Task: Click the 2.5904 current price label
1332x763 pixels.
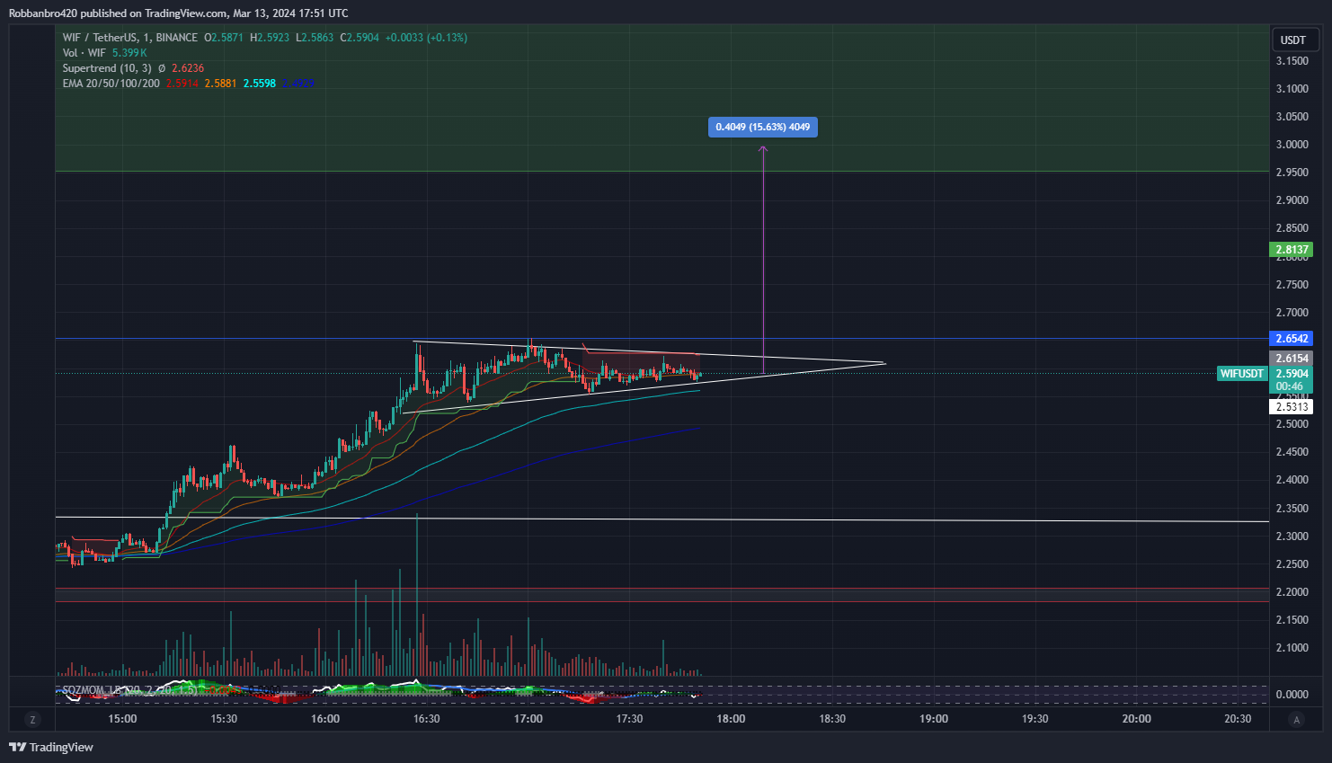Action: pos(1292,374)
